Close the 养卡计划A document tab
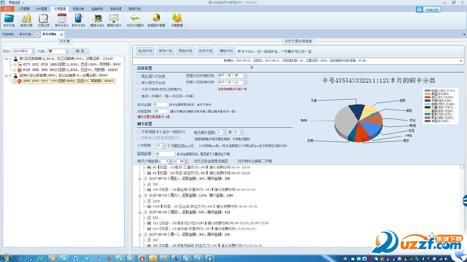 pos(61,35)
